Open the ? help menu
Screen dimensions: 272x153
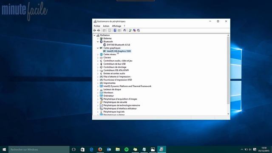(125, 26)
